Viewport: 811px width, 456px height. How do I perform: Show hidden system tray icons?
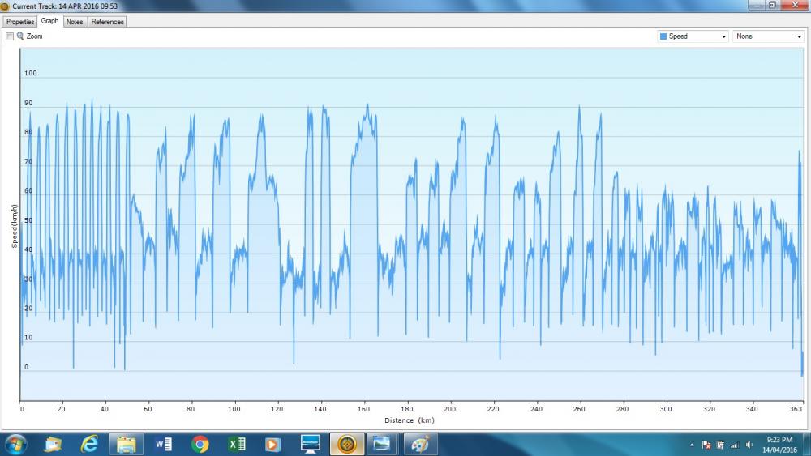(x=691, y=445)
